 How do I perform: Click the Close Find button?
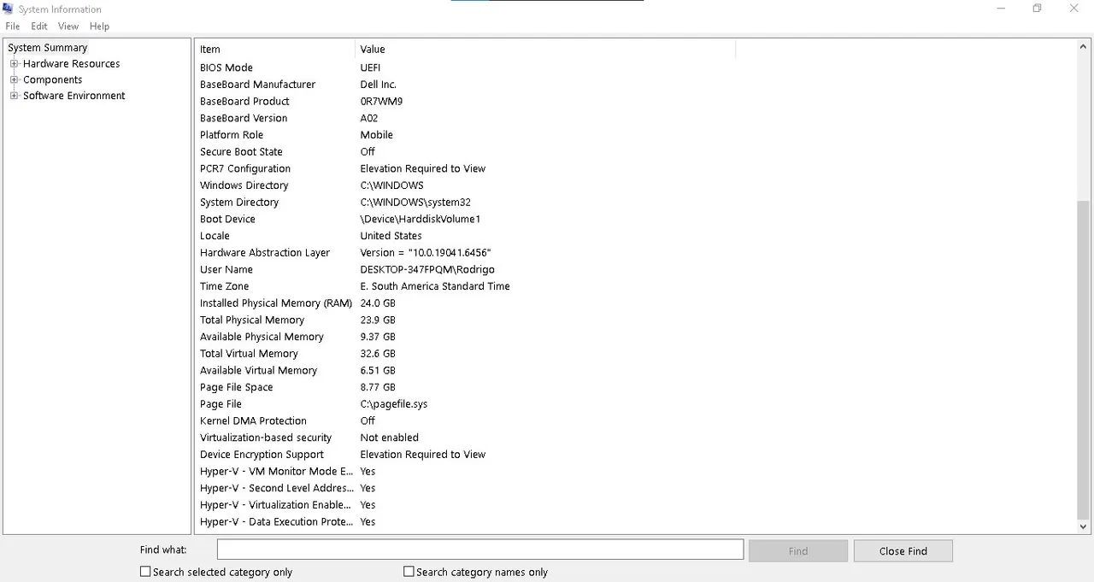tap(903, 551)
